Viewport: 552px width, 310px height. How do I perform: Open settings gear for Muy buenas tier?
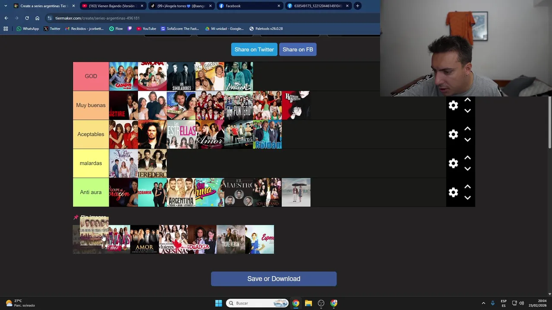coord(453,105)
